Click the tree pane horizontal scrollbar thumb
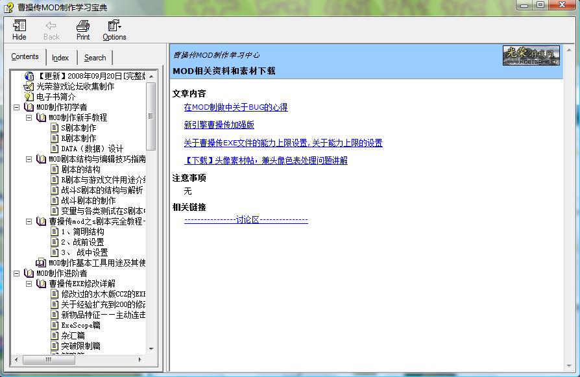580x377 pixels. 49,359
